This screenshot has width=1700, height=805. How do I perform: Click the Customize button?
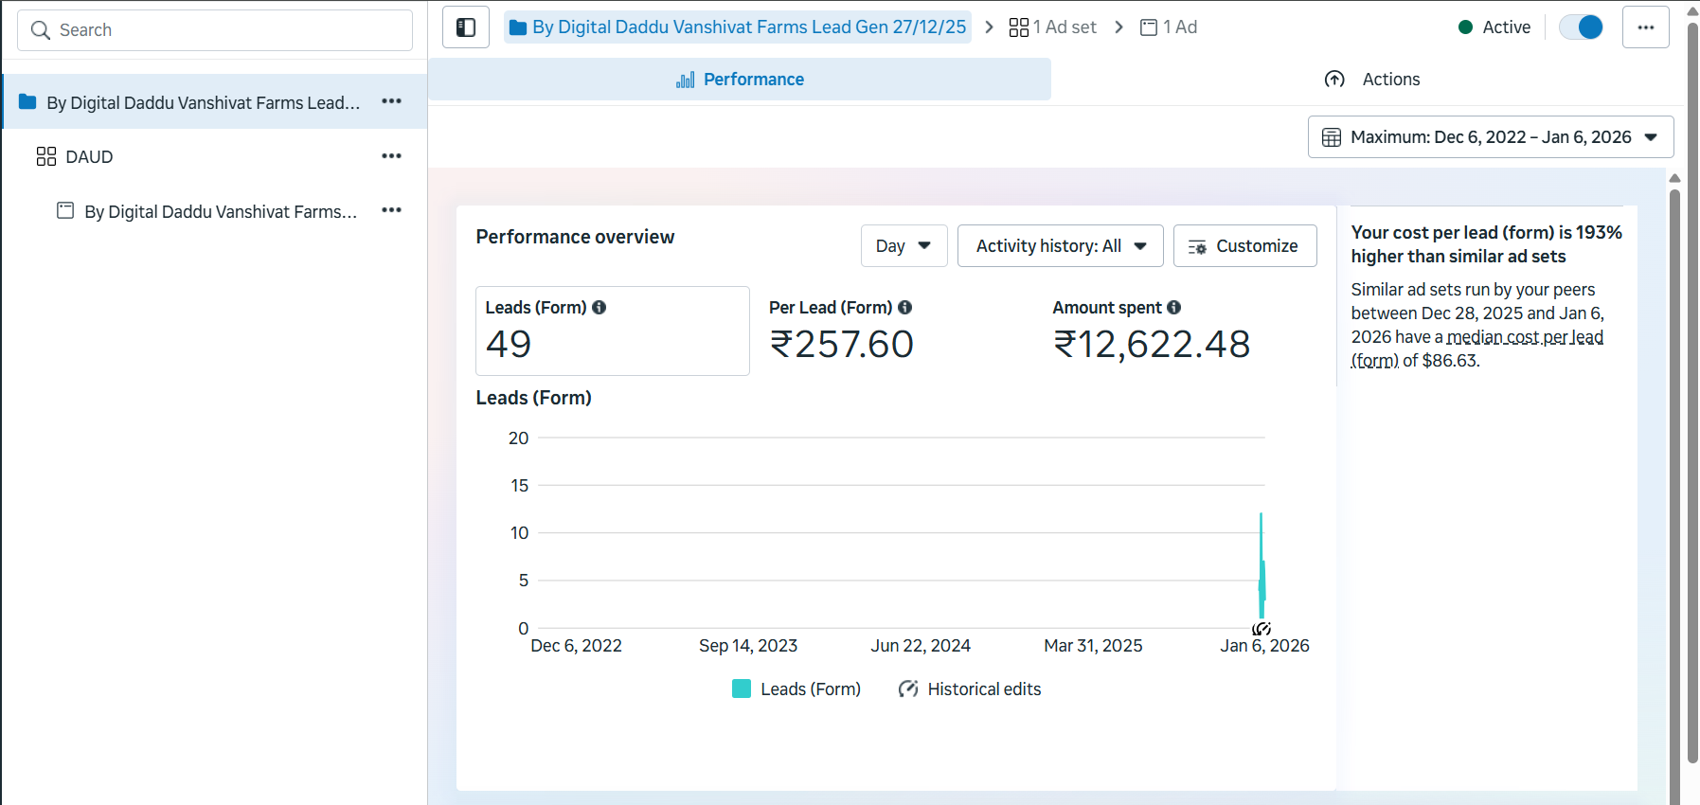tap(1244, 246)
